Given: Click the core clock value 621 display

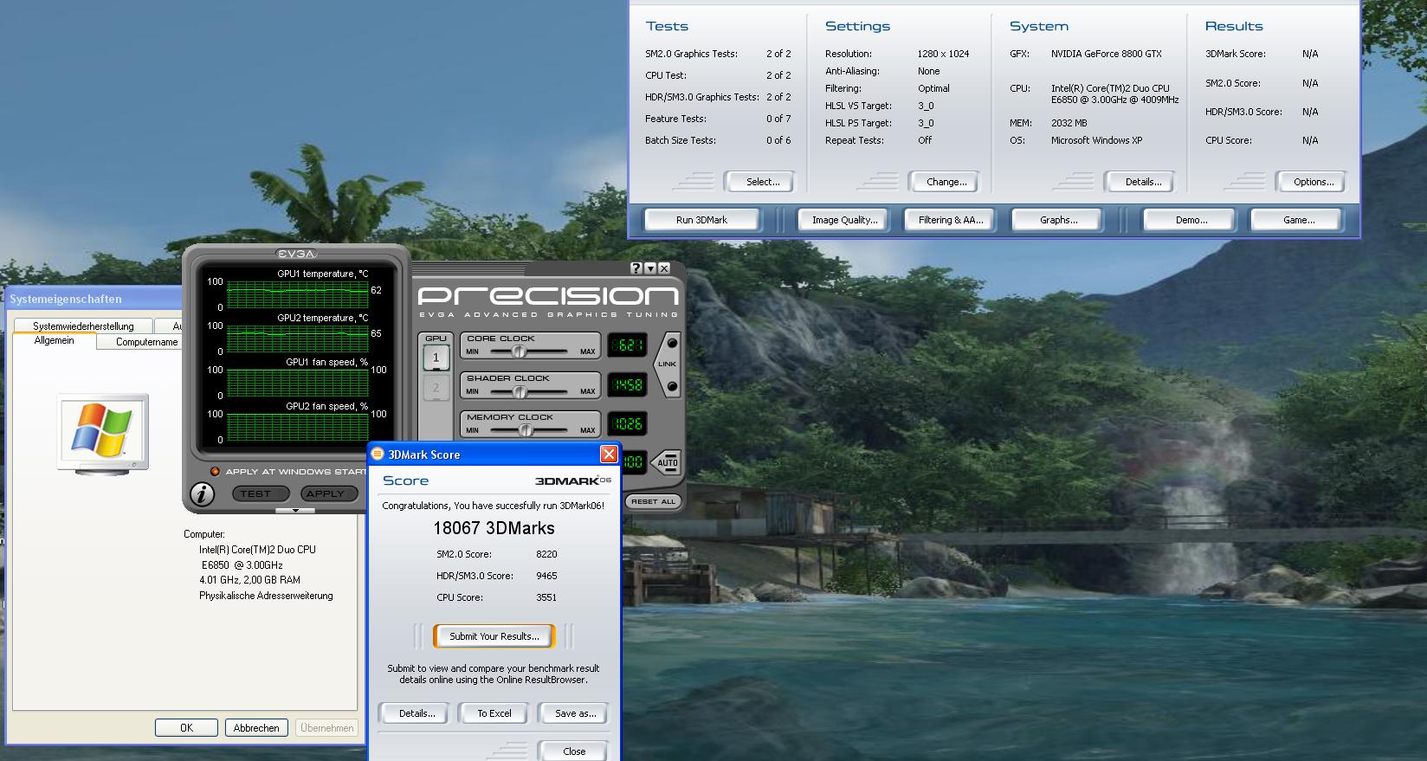Looking at the screenshot, I should pyautogui.click(x=627, y=345).
